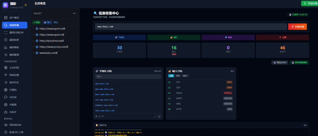Select the port 23 Telnet row
This screenshot has width=318, height=136.
click(201, 93)
